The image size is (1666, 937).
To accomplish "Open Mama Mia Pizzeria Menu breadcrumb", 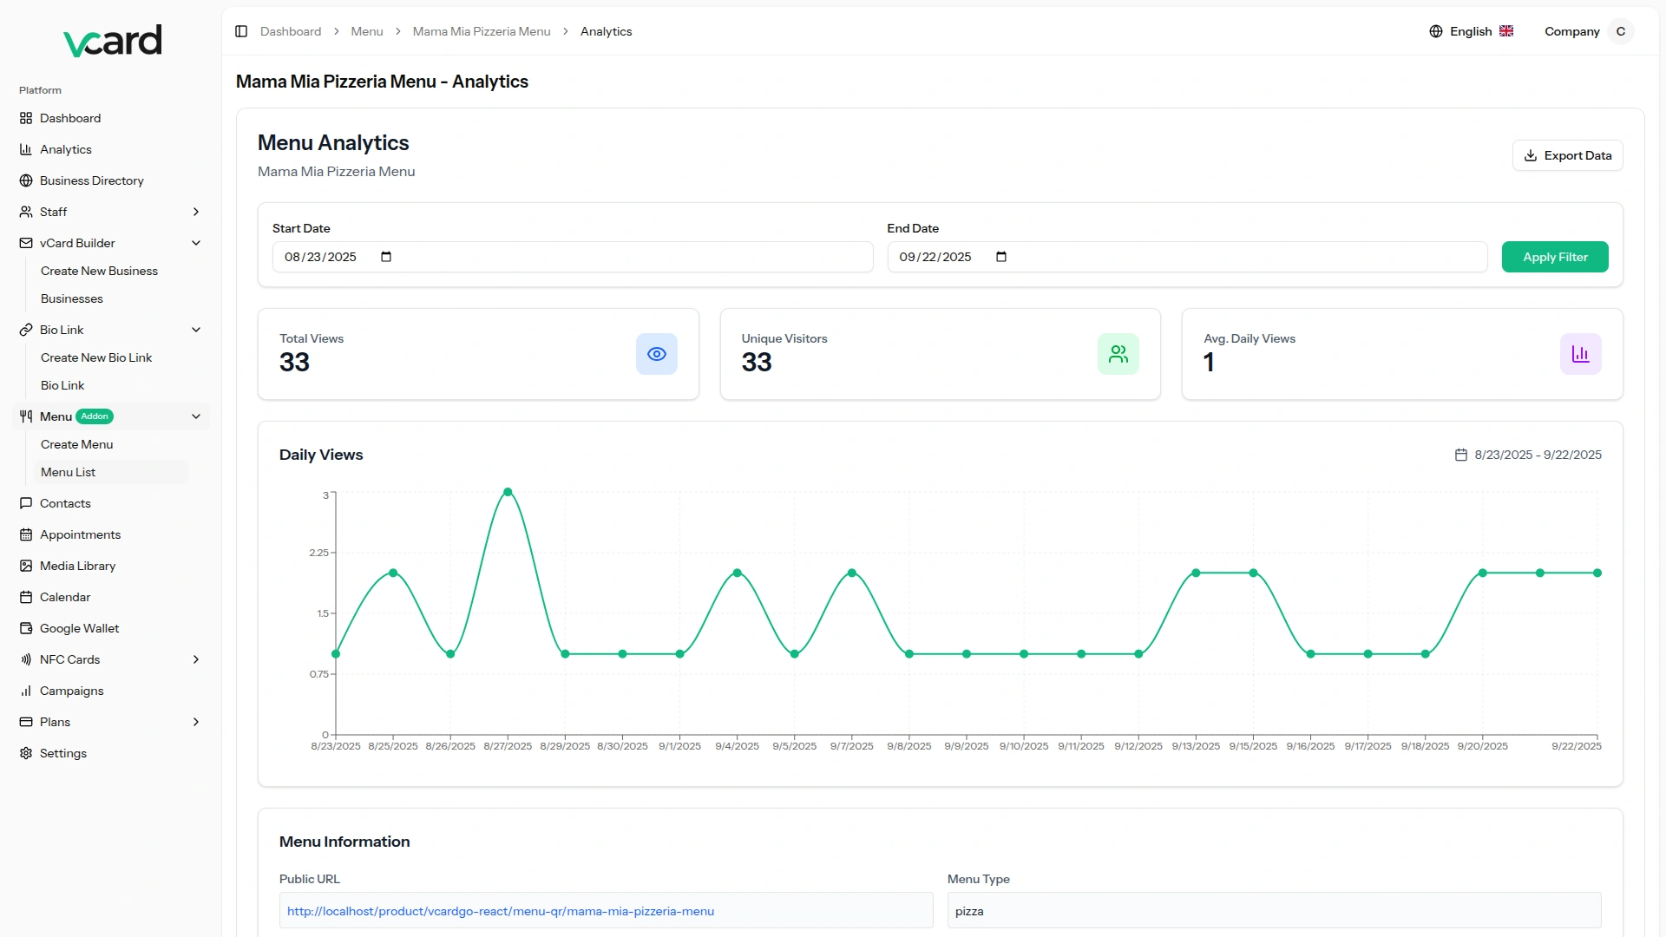I will [x=482, y=31].
